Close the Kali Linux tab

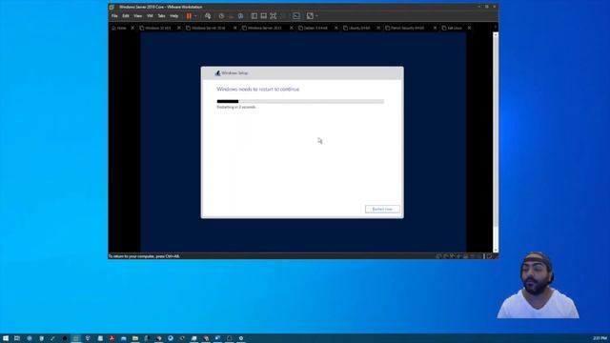pos(469,28)
